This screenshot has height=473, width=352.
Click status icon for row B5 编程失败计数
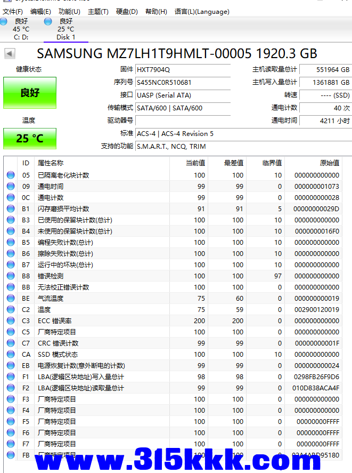[x=11, y=242]
